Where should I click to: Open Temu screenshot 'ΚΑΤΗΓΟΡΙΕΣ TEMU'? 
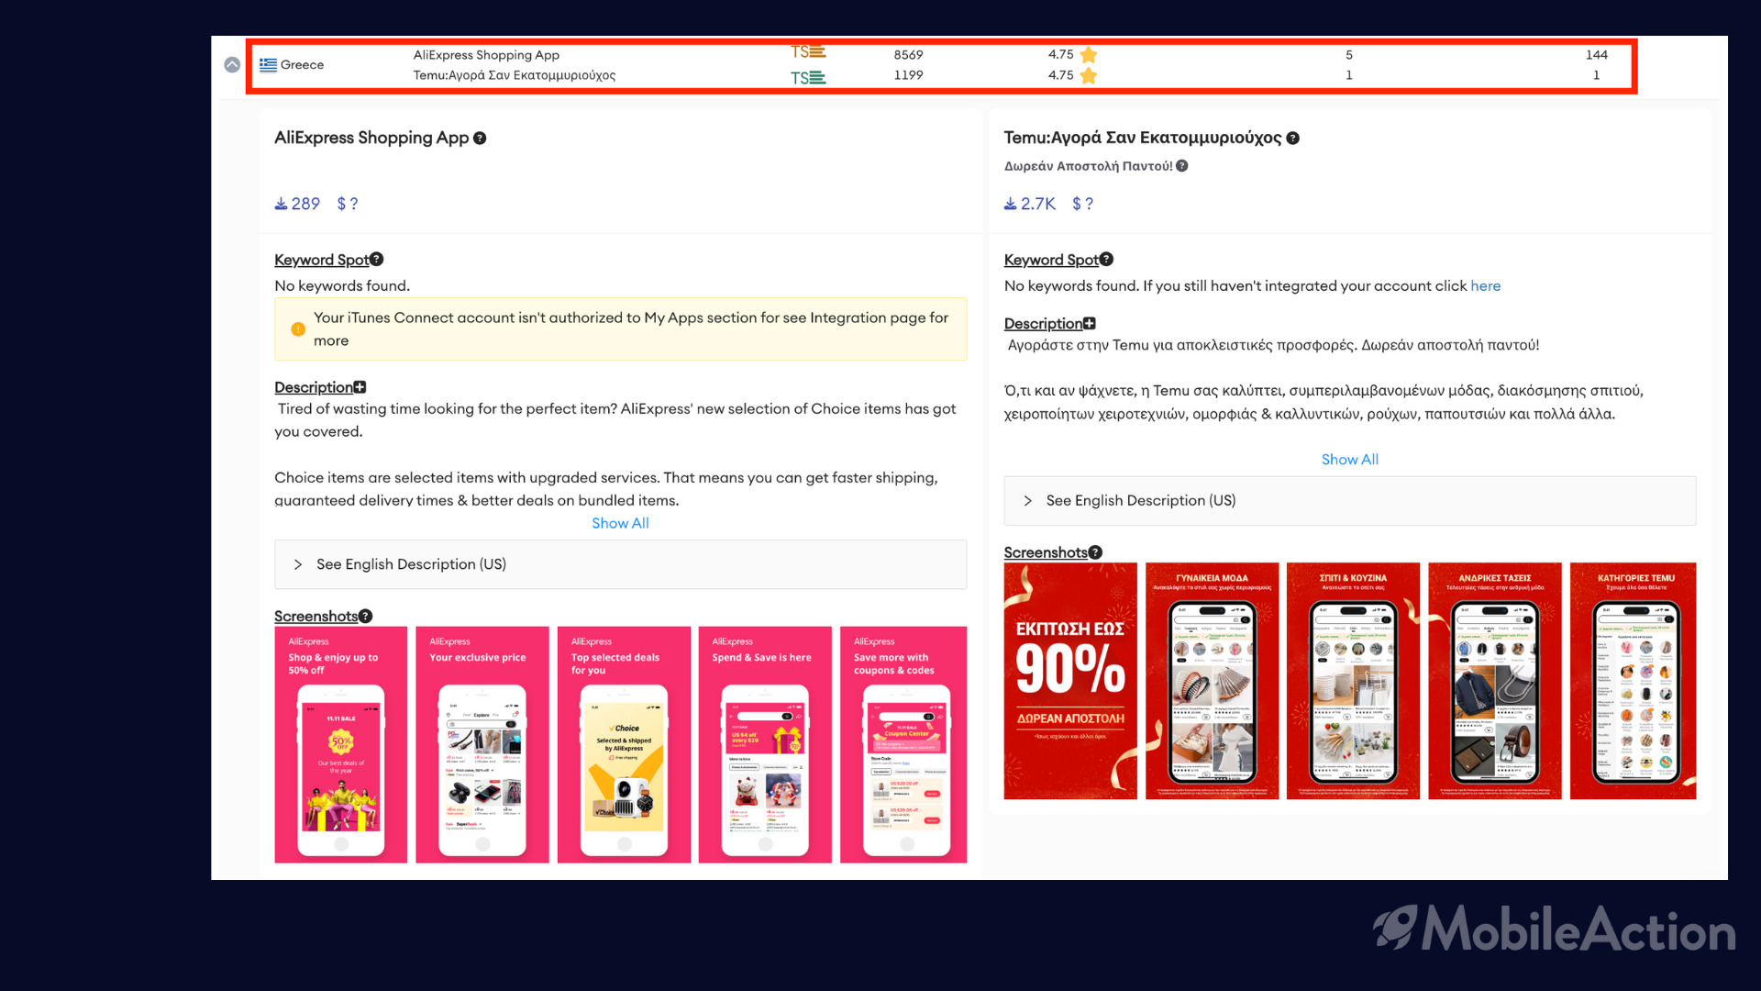pos(1634,681)
